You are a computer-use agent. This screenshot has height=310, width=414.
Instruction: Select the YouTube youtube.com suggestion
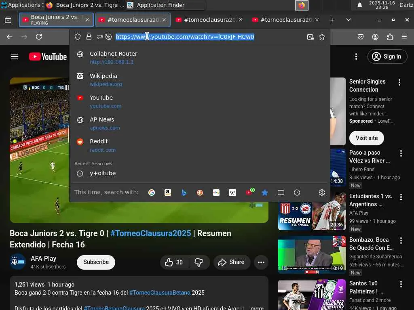tap(199, 102)
